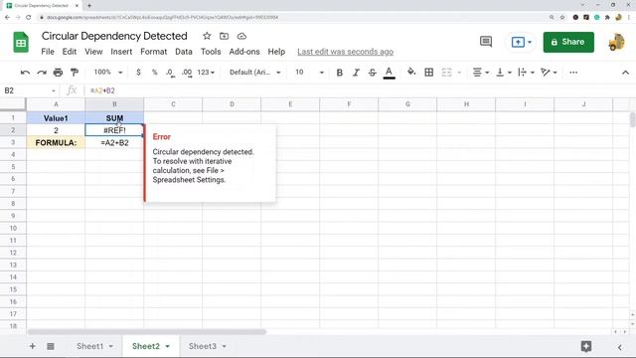Select cell B2 containing #REF!

click(114, 130)
